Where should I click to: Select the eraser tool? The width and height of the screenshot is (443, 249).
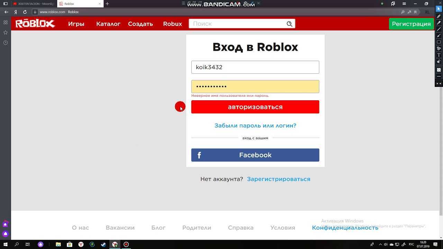pos(439,61)
